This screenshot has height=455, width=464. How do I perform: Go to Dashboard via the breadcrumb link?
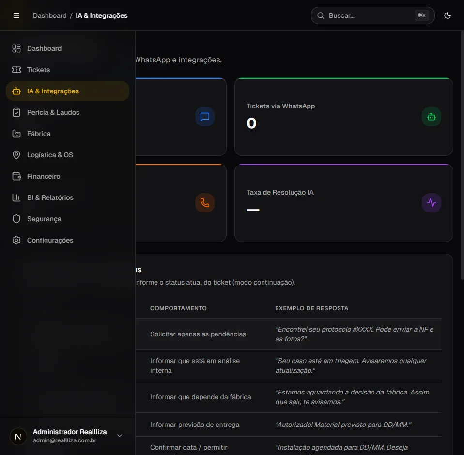tap(50, 15)
